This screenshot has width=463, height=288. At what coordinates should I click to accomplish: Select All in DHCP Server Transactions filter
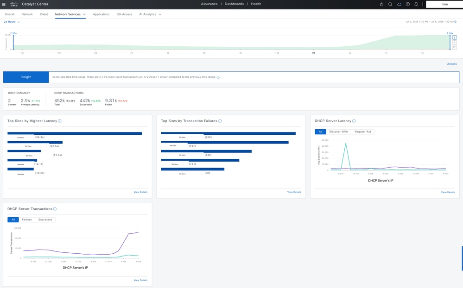[x=13, y=219]
